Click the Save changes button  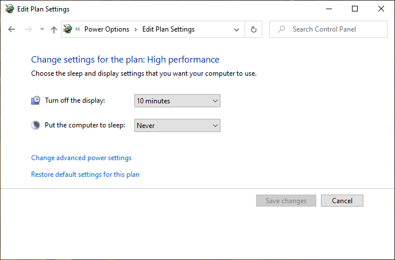click(286, 200)
